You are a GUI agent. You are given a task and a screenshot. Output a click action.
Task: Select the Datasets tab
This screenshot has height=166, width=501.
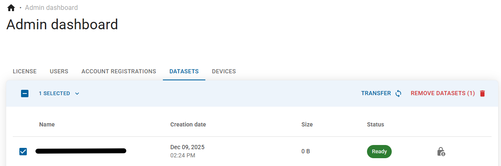point(184,71)
